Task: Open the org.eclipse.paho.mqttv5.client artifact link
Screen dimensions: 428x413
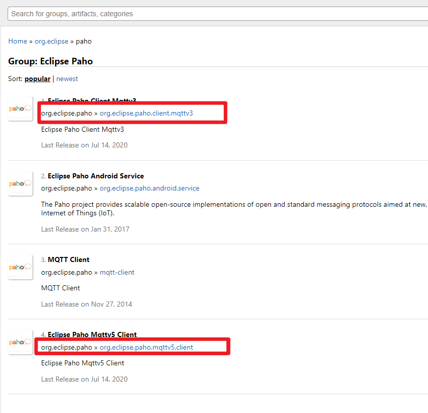Action: pos(146,347)
